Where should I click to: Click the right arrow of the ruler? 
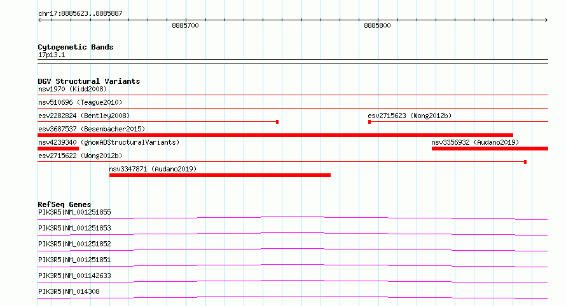tap(546, 20)
